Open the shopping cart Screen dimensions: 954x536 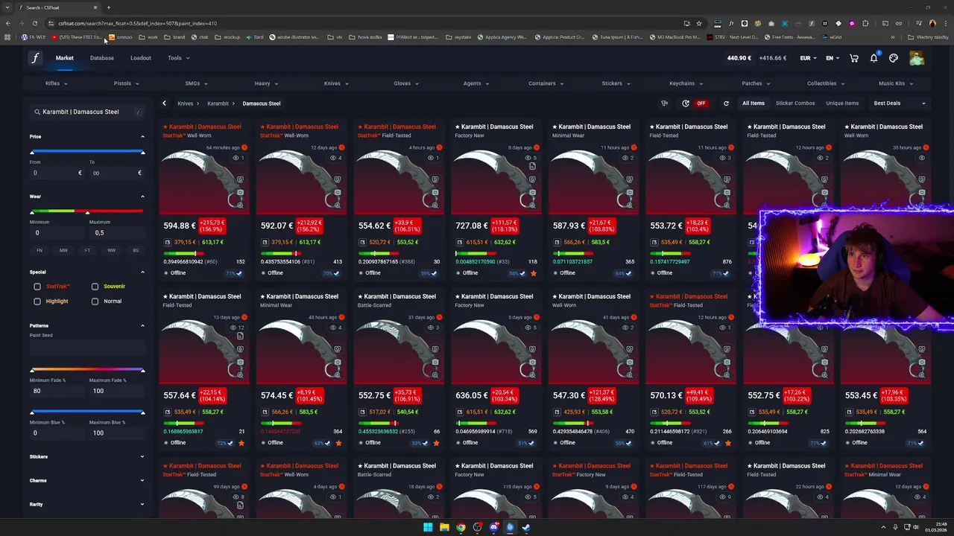(854, 58)
